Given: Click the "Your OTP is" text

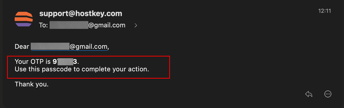Looking at the screenshot, I should (x=33, y=62).
